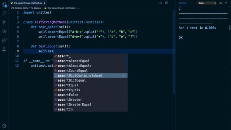Click the icon beside assertEquals suggestion
The image size is (231, 130).
click(x=56, y=90)
